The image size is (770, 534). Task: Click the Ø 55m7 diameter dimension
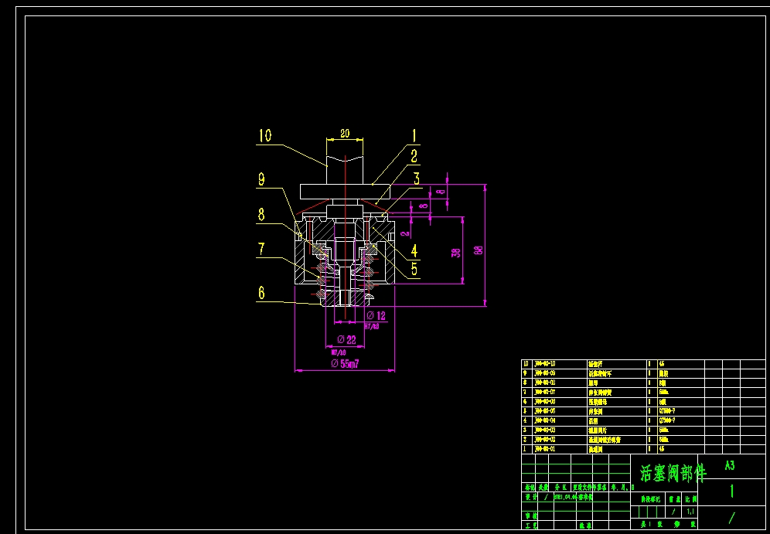pos(345,363)
